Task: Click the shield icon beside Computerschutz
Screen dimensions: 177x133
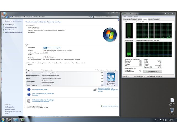Action: tap(4, 30)
